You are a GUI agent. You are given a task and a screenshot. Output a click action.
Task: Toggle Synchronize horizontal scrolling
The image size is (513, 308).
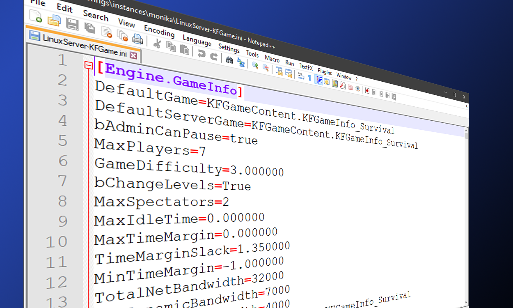pos(289,73)
